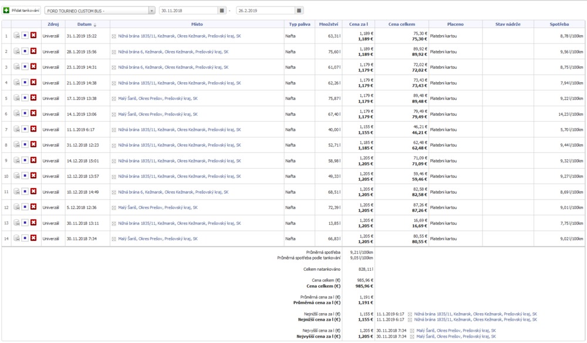Open Nižná brána 6 link in 28.1.2019 row
Screen dimensions: 587x343
point(173,52)
